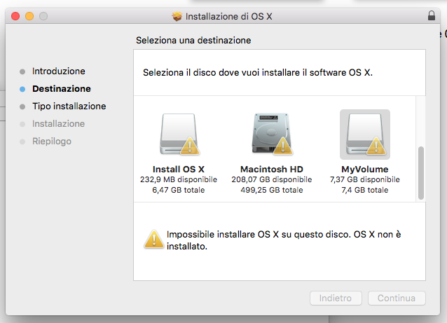
Task: Click the red close window button
Action: click(x=15, y=16)
